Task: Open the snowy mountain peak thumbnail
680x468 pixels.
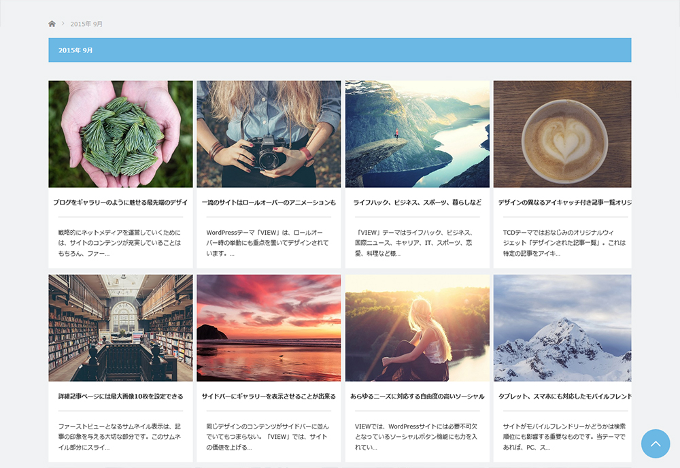Action: point(562,328)
